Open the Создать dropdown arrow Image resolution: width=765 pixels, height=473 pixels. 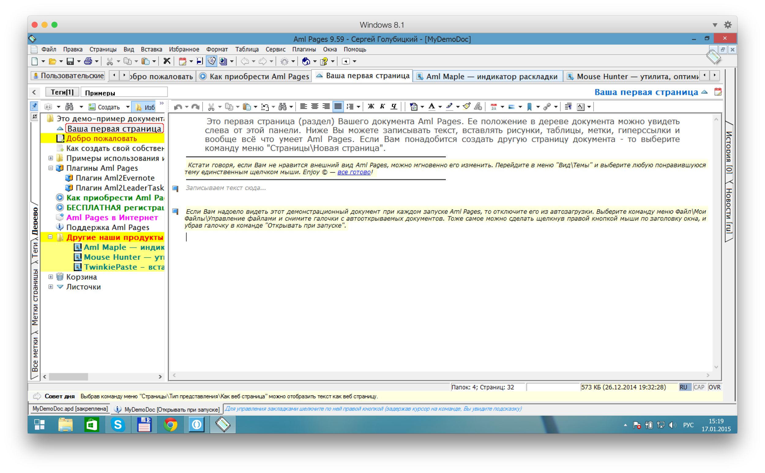(128, 107)
